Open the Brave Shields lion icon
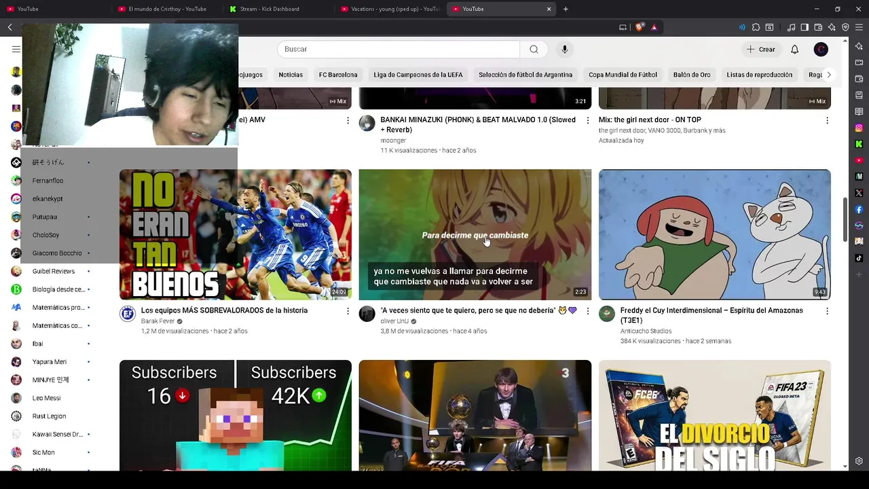869x489 pixels. [640, 27]
